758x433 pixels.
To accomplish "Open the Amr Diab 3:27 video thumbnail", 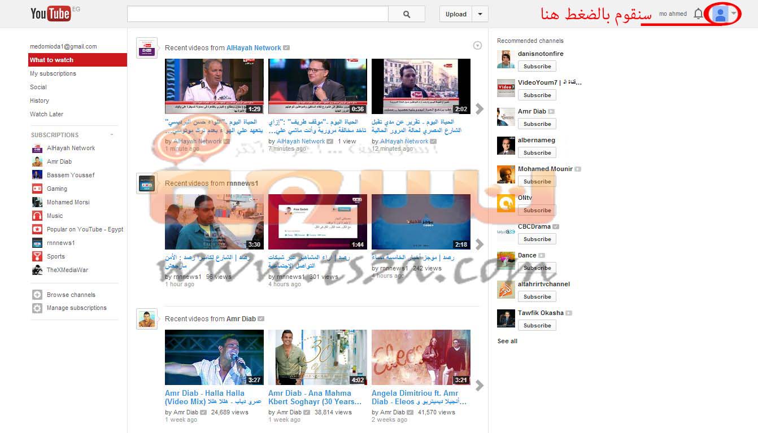I will tap(214, 357).
